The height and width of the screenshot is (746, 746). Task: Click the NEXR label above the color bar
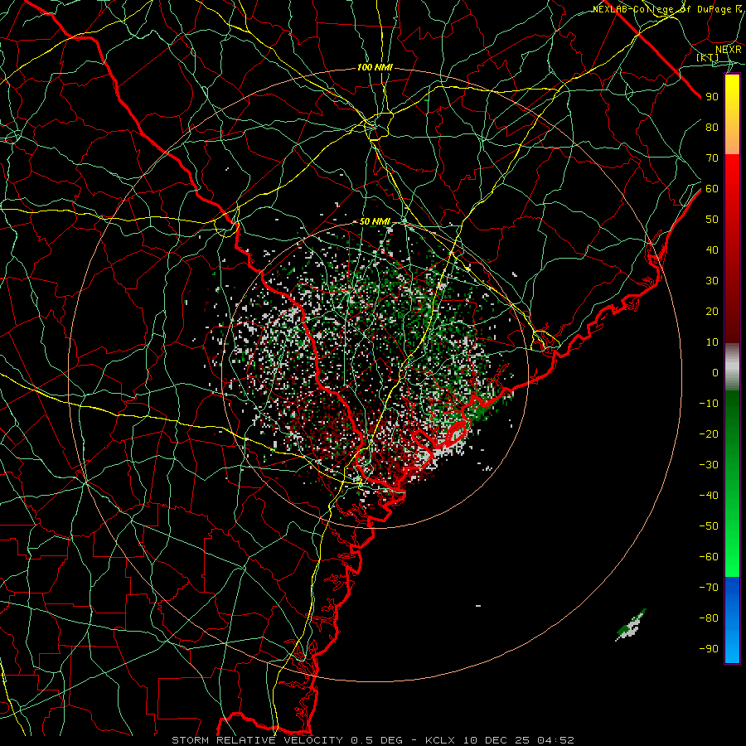pyautogui.click(x=729, y=50)
